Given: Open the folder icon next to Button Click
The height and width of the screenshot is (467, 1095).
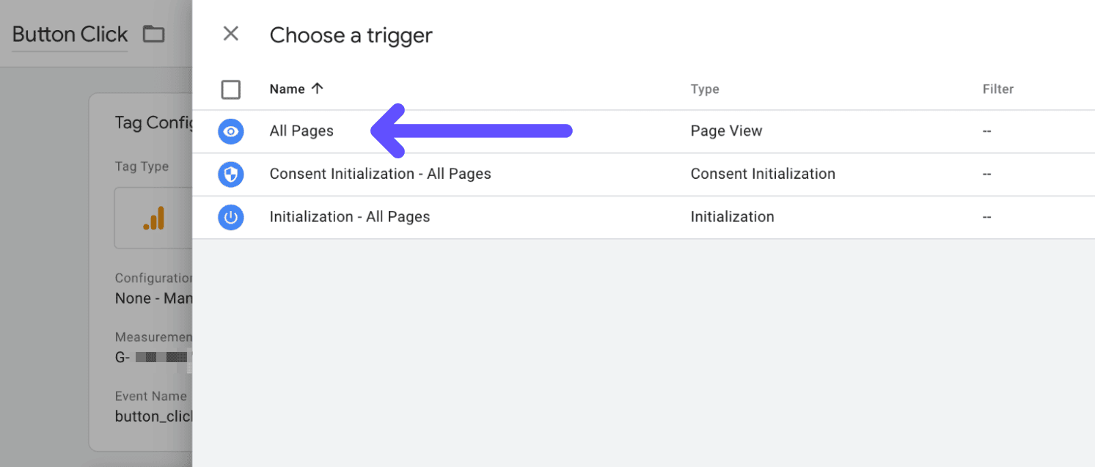Looking at the screenshot, I should (x=153, y=33).
